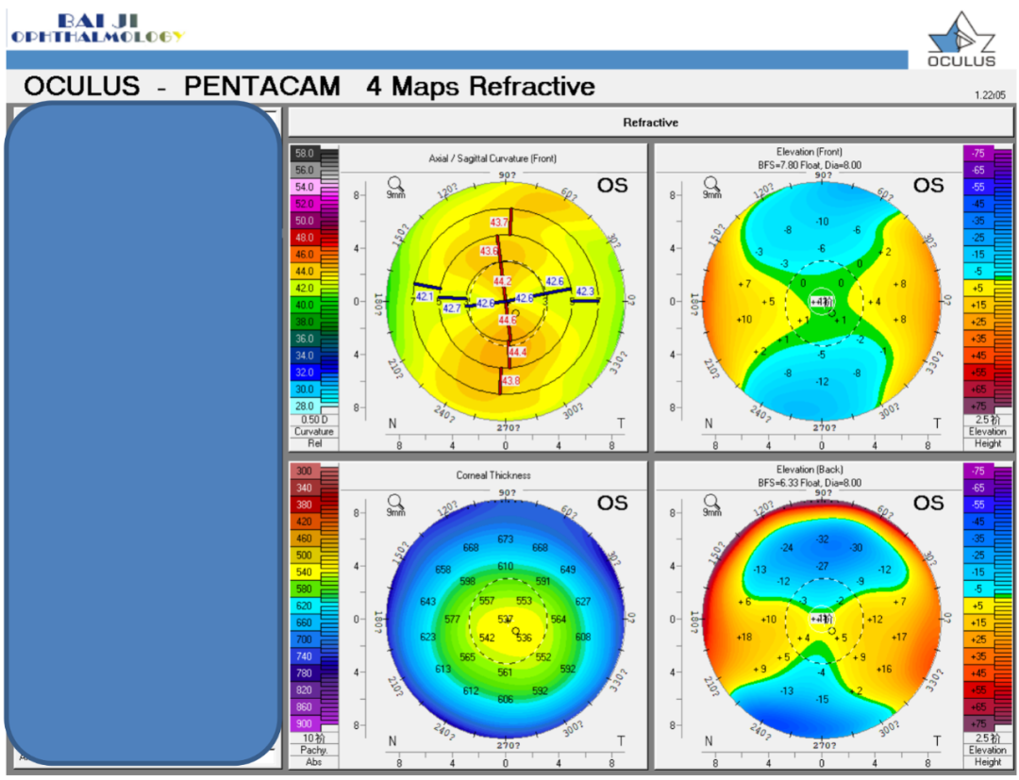Pick the 540 yellow swatch in pachymetry scale
The image size is (1019, 780).
305,572
